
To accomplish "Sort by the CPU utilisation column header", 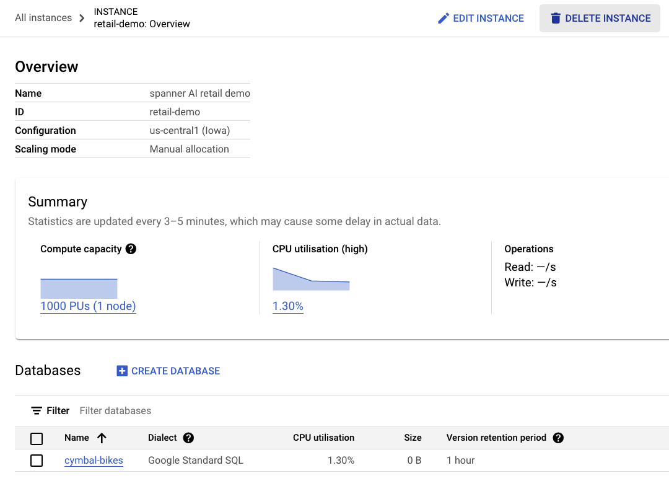I will 323,438.
